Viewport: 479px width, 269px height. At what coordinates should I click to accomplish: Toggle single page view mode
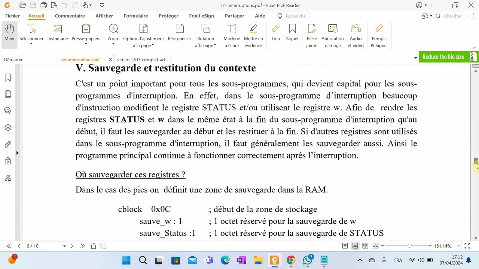[x=345, y=246]
